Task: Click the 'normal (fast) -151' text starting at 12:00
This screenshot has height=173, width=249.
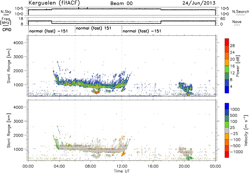Action: 142,31
